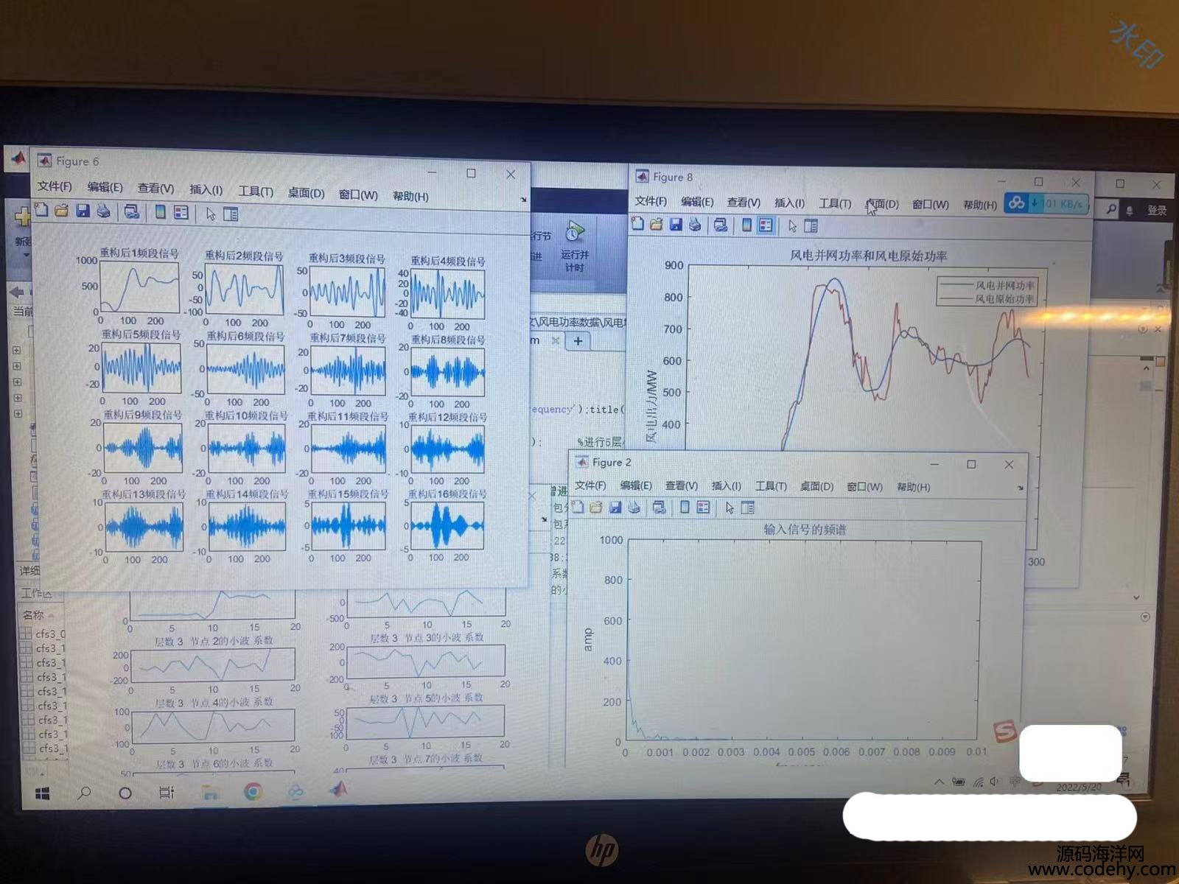The height and width of the screenshot is (884, 1179).
Task: Toggle Insert Colorbar in Figure 2 toolbar
Action: pos(685,508)
